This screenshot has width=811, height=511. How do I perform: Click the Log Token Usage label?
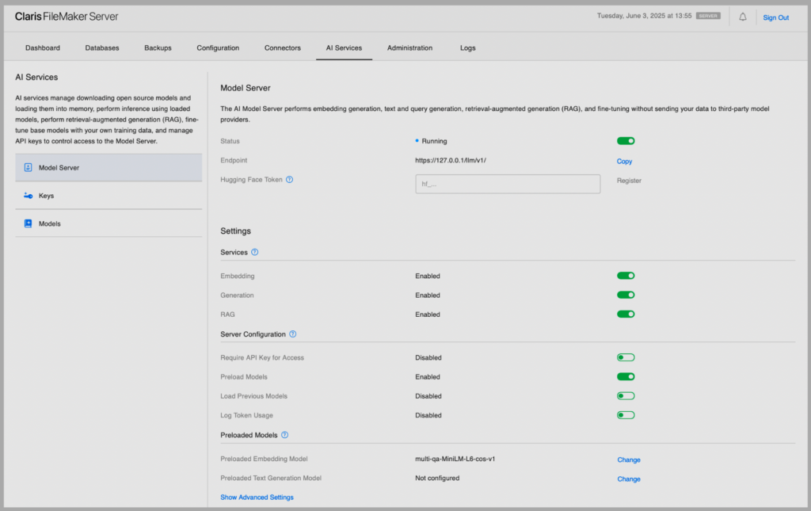pos(246,415)
